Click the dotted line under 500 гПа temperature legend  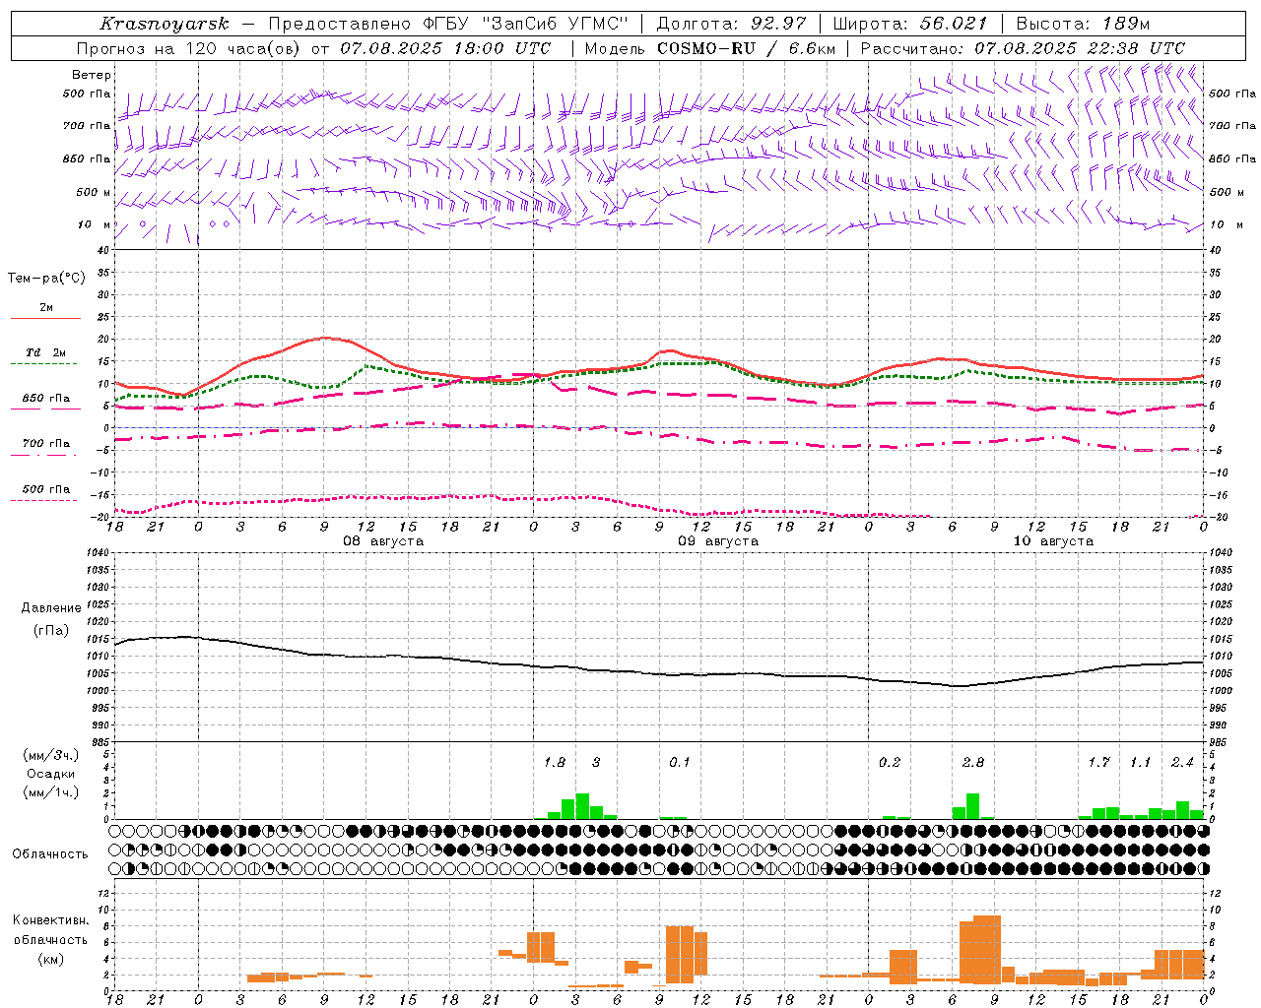(44, 501)
